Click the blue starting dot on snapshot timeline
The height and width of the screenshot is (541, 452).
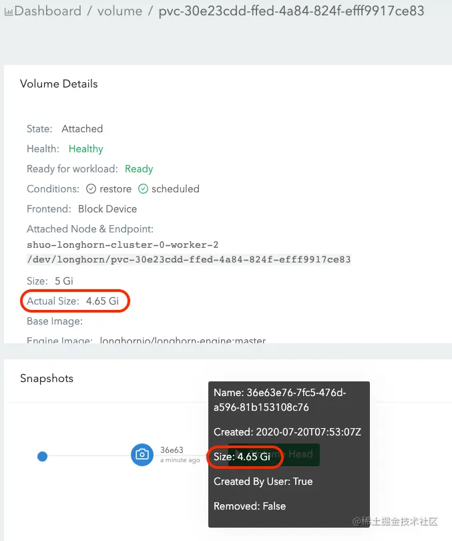pyautogui.click(x=42, y=456)
